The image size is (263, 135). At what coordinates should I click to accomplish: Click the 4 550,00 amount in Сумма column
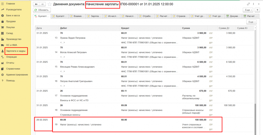(x=202, y=76)
